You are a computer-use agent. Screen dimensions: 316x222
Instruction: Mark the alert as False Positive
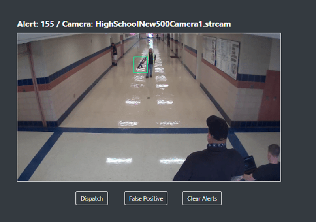coord(146,198)
